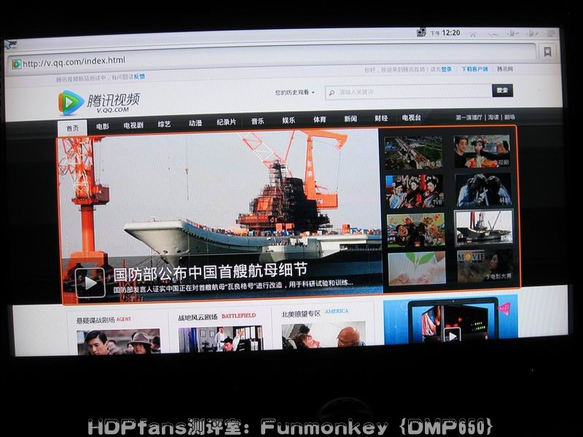Click the site favicon in the URL bar

click(x=17, y=64)
